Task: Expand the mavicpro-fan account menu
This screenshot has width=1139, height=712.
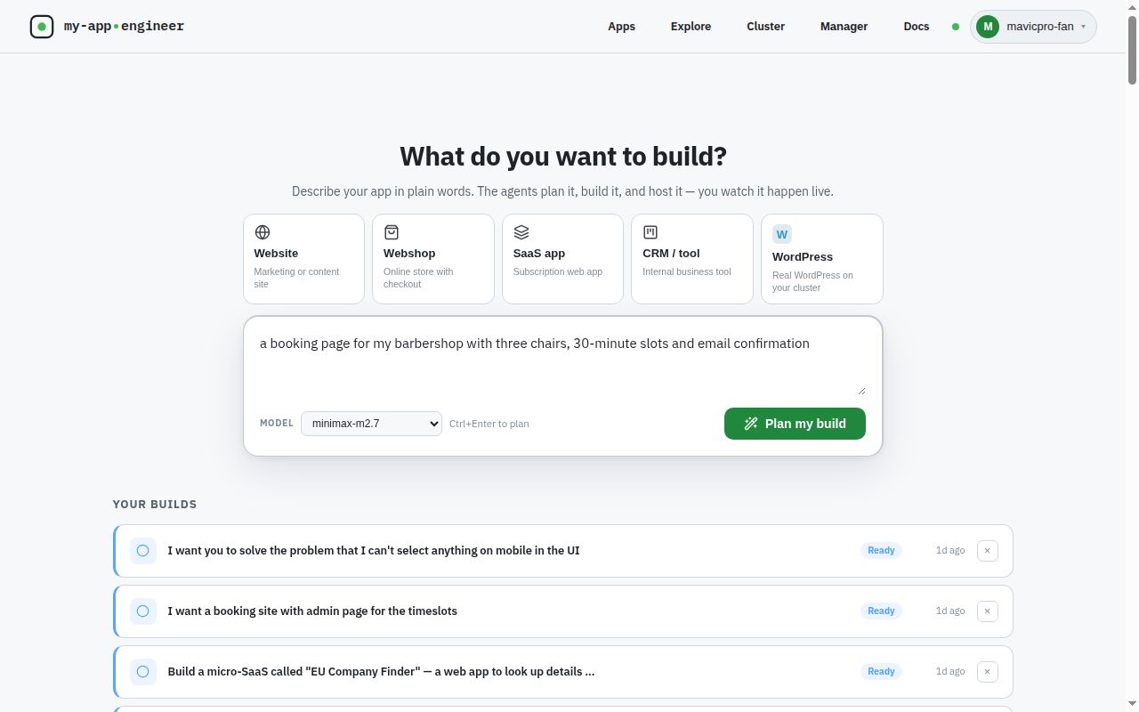Action: click(1033, 27)
